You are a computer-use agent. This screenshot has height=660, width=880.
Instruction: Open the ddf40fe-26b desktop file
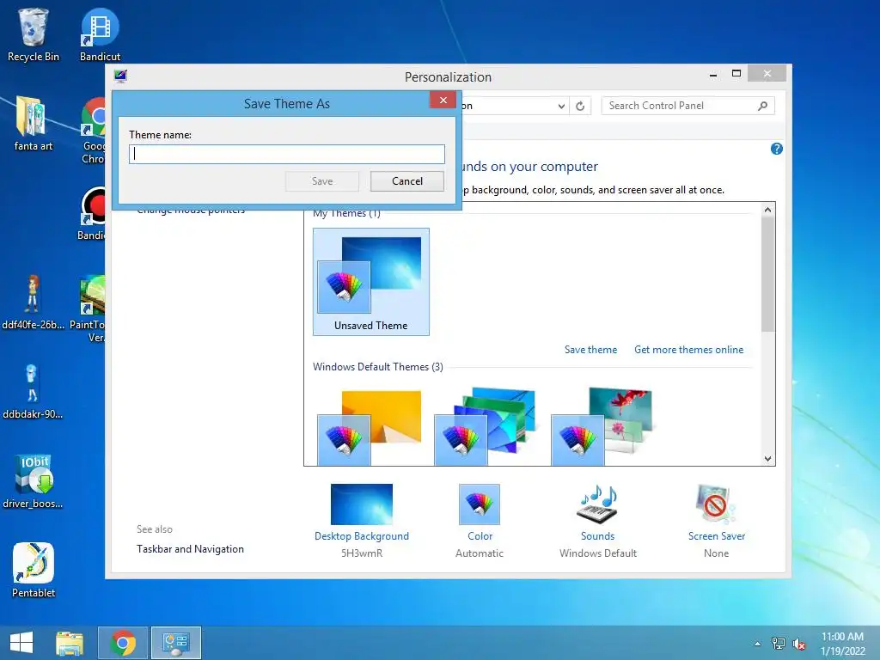tap(34, 302)
